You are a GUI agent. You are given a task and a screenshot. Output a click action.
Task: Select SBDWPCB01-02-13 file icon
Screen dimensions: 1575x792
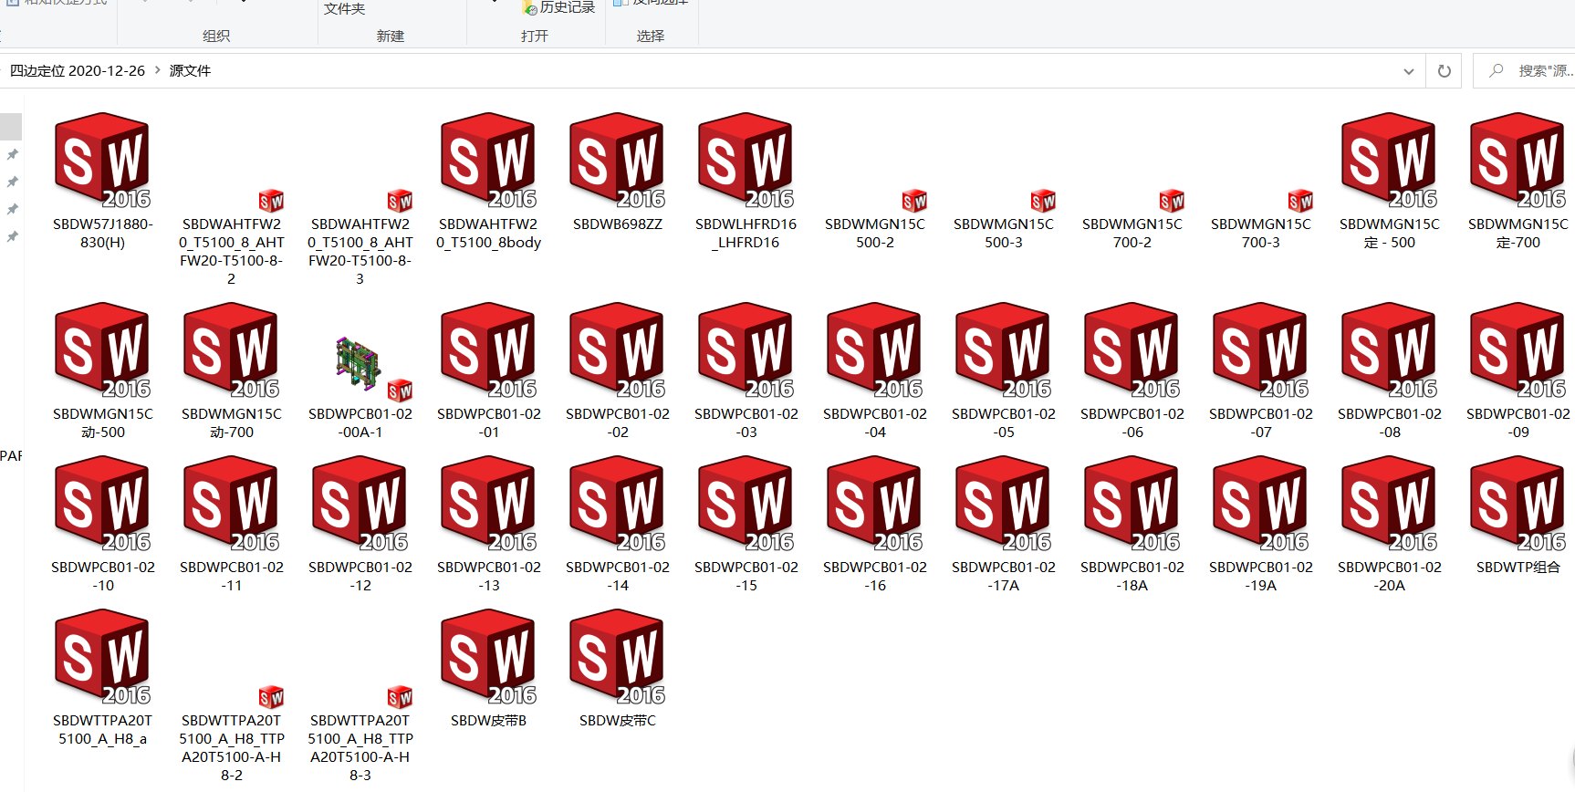tap(488, 504)
